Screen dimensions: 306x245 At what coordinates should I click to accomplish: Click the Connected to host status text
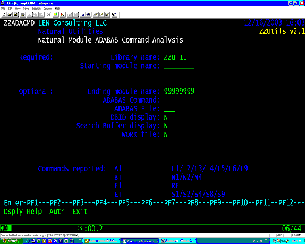40,235
